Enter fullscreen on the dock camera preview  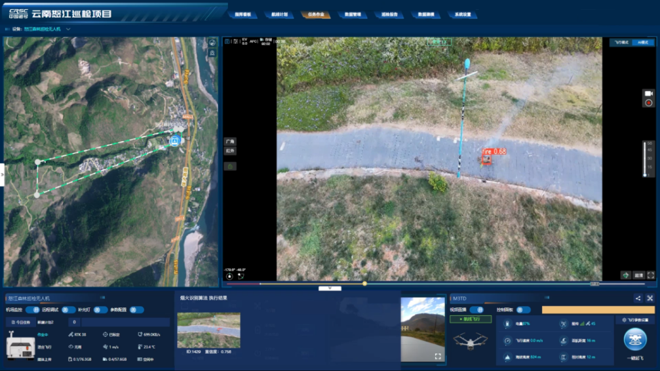pos(438,357)
